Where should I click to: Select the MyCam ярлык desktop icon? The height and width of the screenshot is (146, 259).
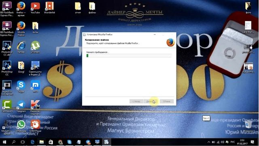(7, 127)
